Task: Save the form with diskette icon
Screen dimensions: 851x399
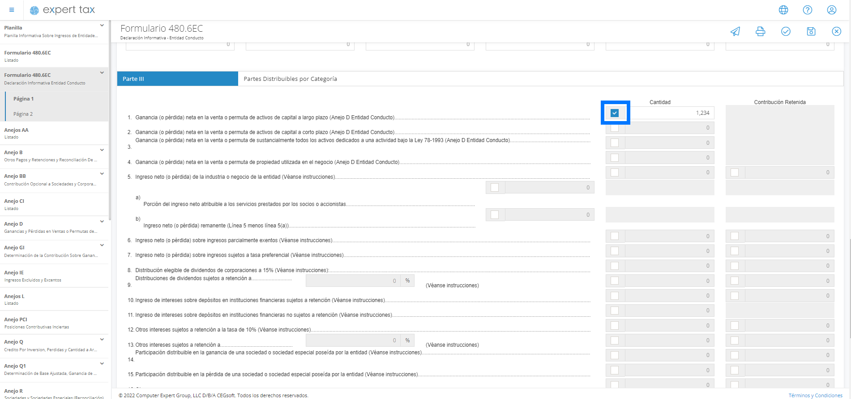Action: click(x=811, y=31)
